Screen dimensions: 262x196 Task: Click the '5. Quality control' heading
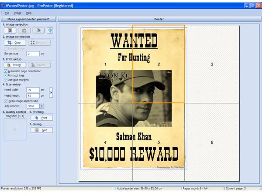pos(14,112)
